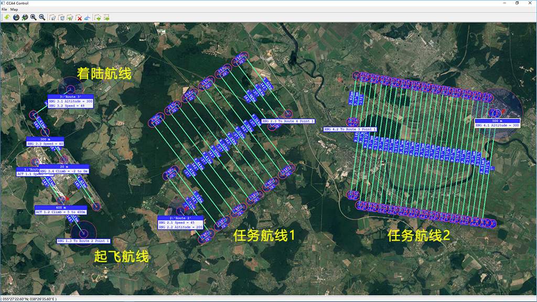Select the '3: Route 3' label

point(70,97)
